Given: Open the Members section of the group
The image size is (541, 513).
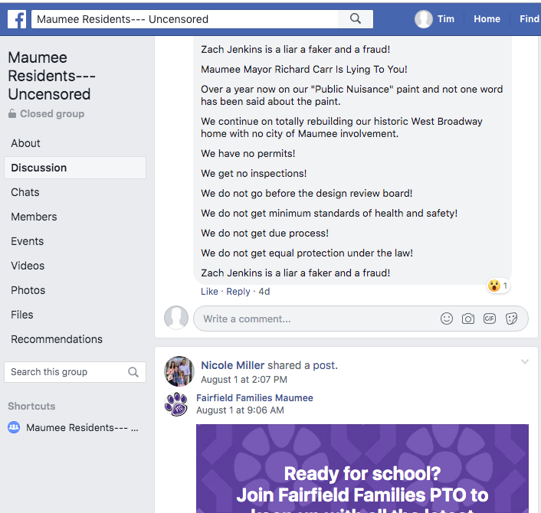Looking at the screenshot, I should [34, 217].
